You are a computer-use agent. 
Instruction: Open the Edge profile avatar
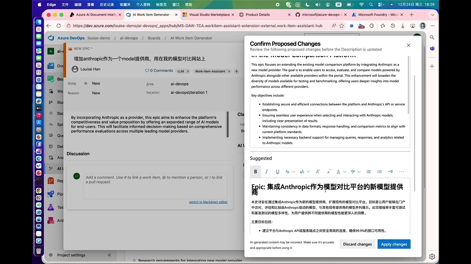coord(422,26)
